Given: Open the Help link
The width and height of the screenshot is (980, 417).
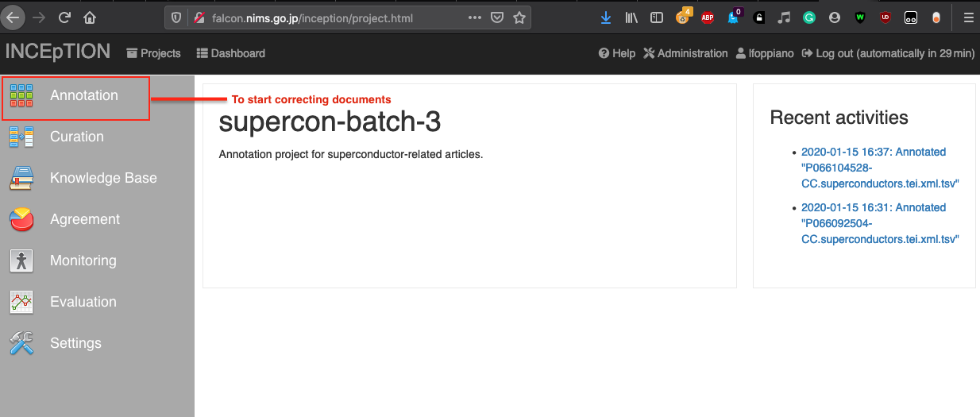Looking at the screenshot, I should coord(617,53).
